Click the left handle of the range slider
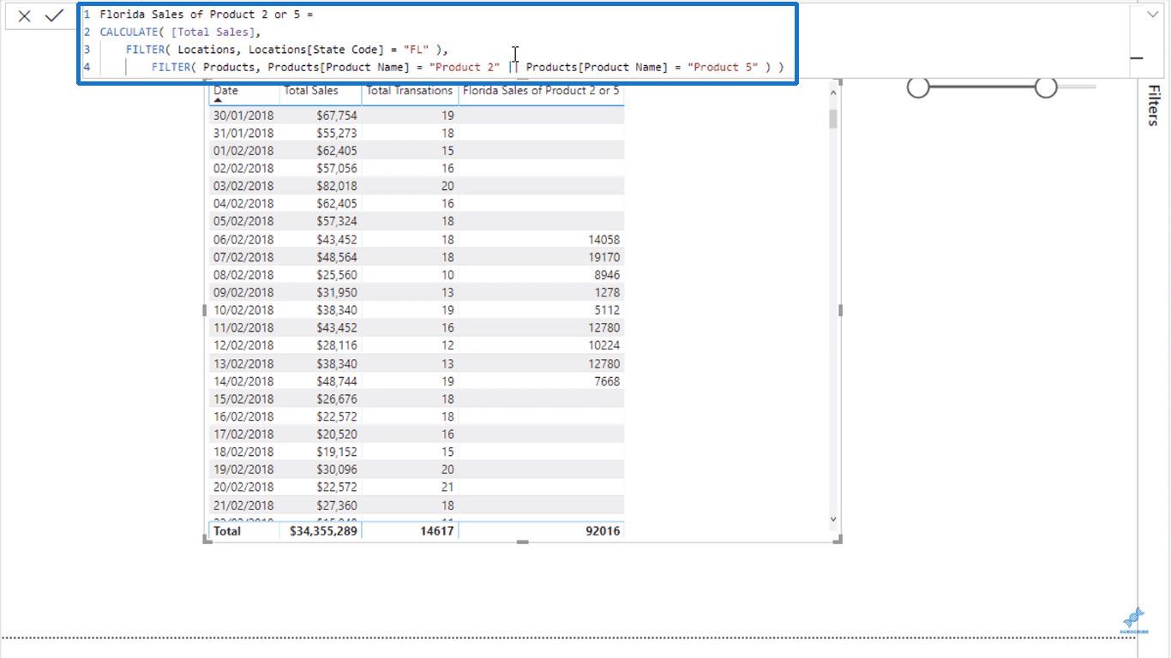Image resolution: width=1171 pixels, height=658 pixels. coord(918,87)
